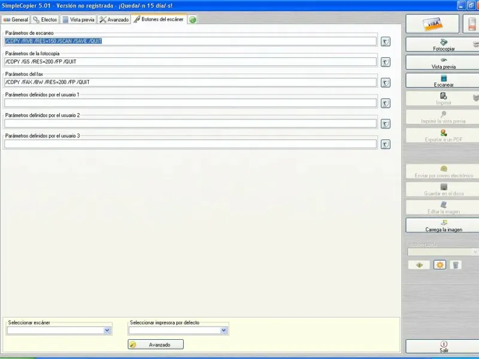This screenshot has width=479, height=359.
Task: Click the Imprimir button
Action: coord(444,99)
